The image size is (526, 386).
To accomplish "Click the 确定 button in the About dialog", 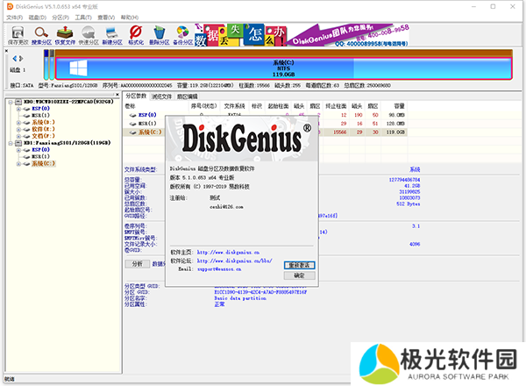I will tap(299, 275).
